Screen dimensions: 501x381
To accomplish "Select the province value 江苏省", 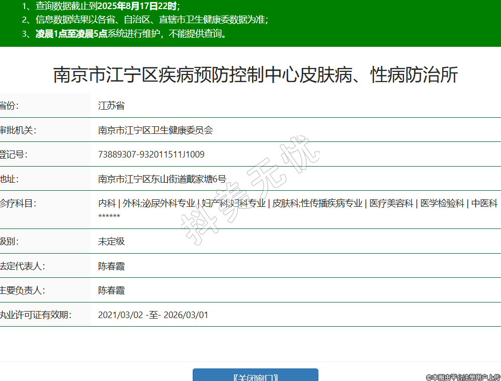I will [x=111, y=106].
